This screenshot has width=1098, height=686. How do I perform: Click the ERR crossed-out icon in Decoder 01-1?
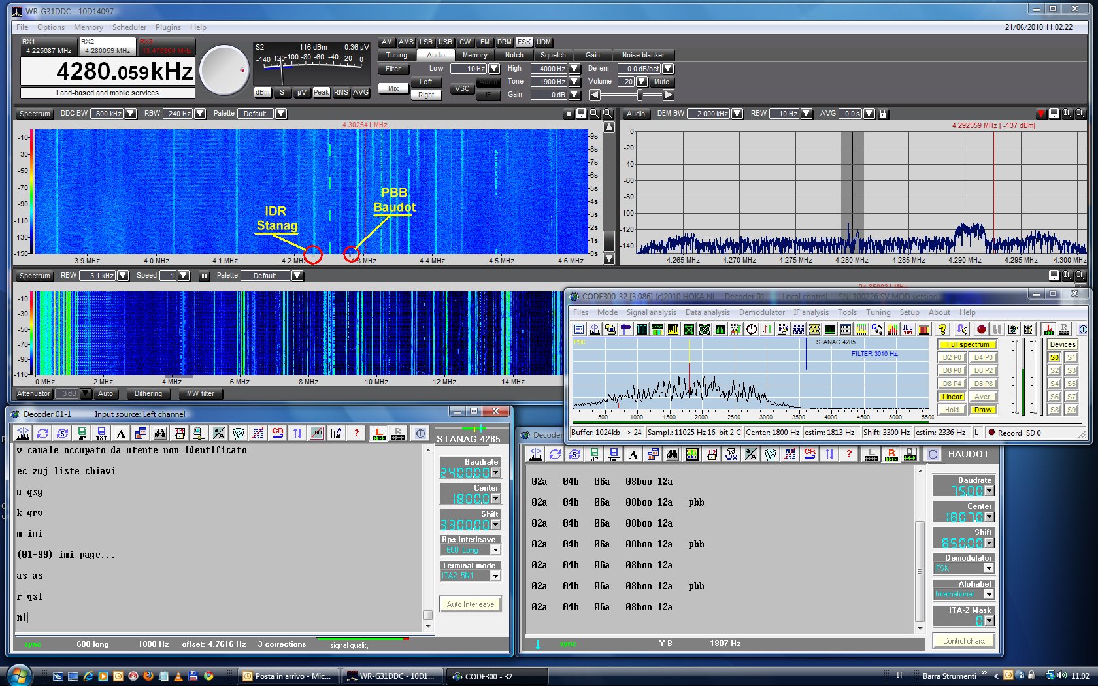pos(317,433)
